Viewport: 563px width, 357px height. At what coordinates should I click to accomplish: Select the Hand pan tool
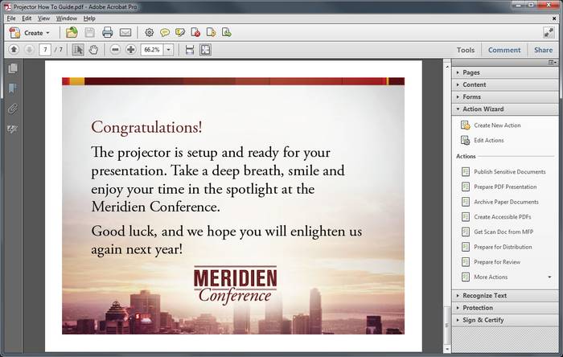93,50
